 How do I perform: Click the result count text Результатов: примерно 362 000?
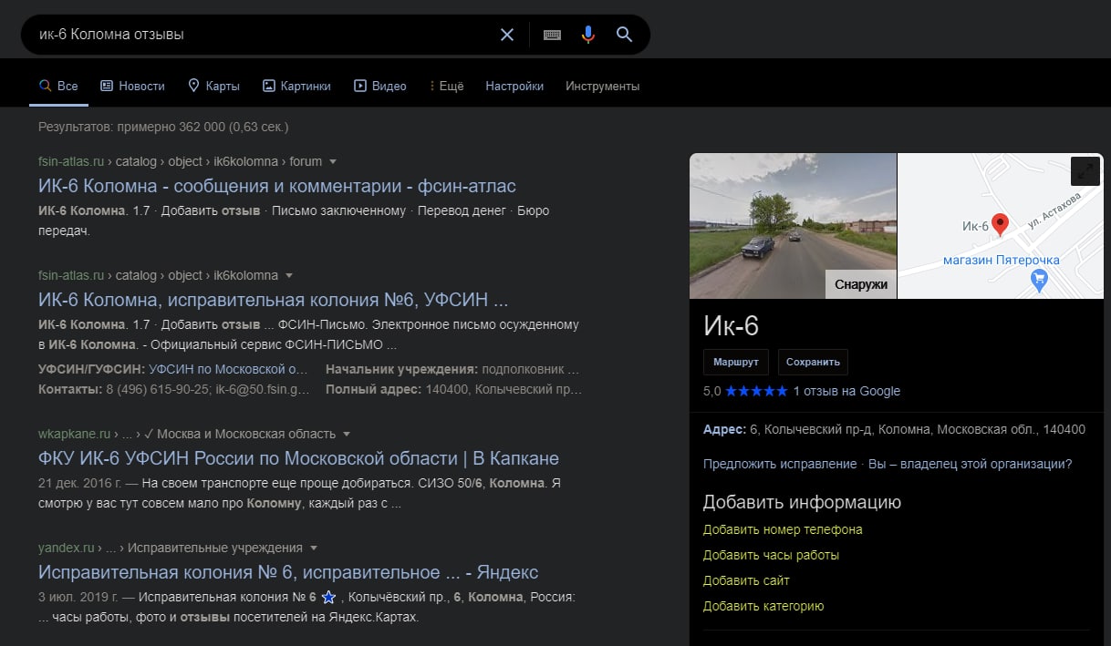163,127
